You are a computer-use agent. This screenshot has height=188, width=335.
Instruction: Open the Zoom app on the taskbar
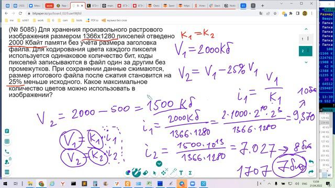(x=193, y=183)
